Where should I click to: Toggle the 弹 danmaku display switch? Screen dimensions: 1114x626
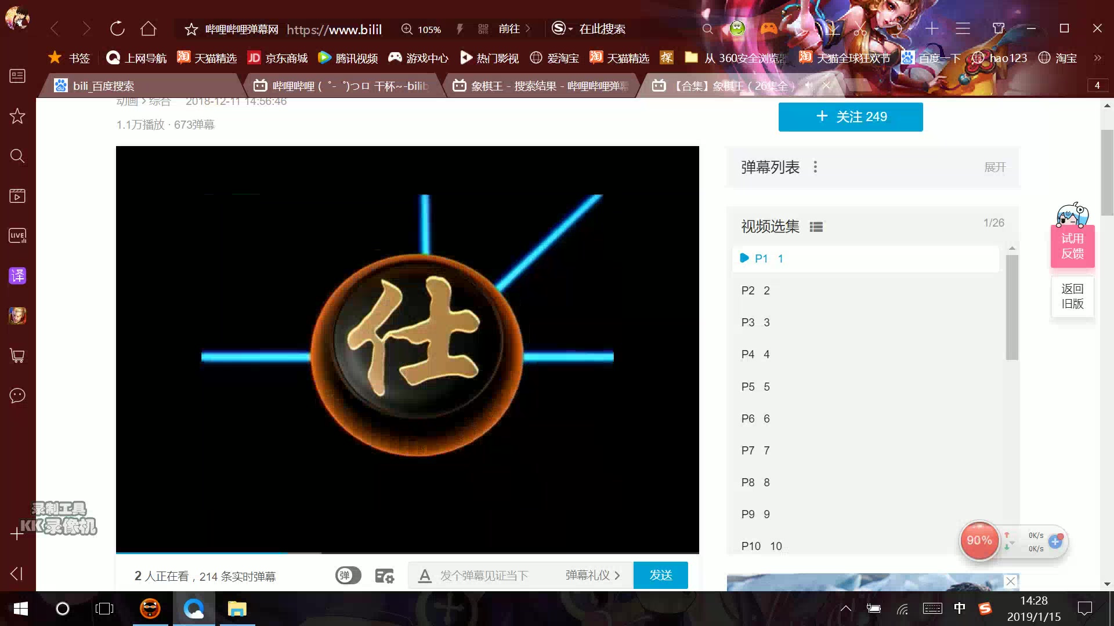[x=348, y=576]
